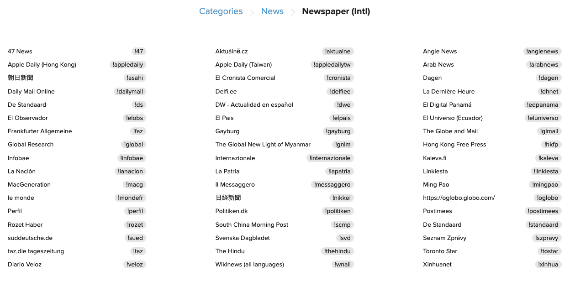Select the !nikkei bang tag

pyautogui.click(x=342, y=198)
